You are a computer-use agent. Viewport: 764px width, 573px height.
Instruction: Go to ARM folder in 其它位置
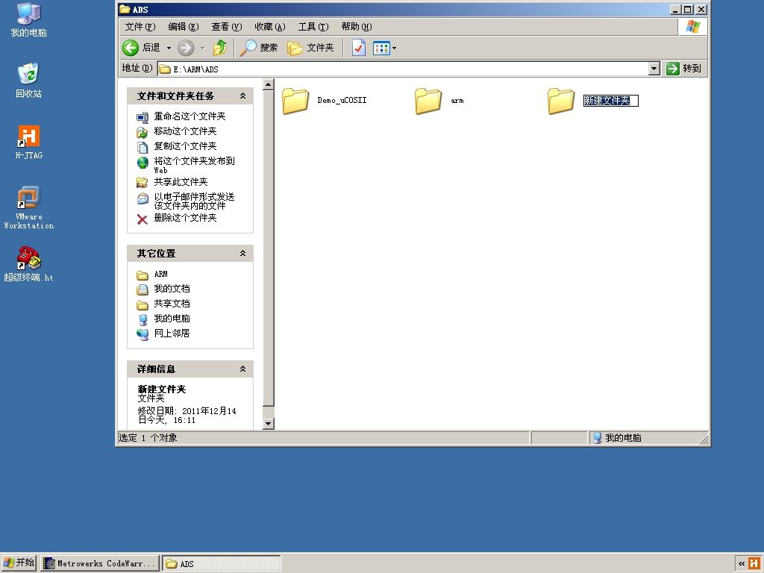tap(161, 274)
